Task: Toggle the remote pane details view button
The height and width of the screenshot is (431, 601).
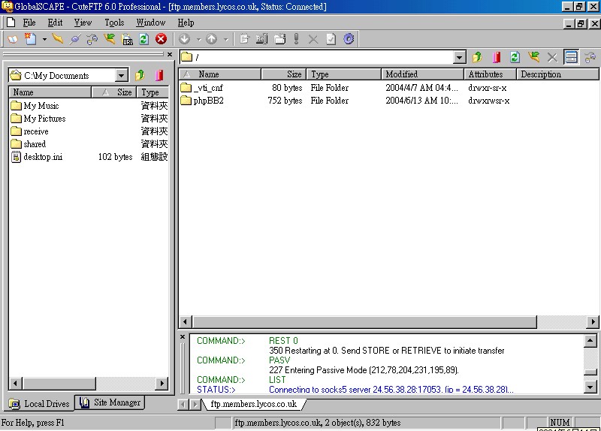Action: (x=572, y=57)
